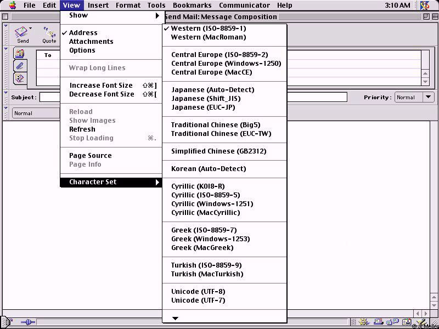Choose Increase Font Size
The width and height of the screenshot is (439, 329).
[x=111, y=86]
